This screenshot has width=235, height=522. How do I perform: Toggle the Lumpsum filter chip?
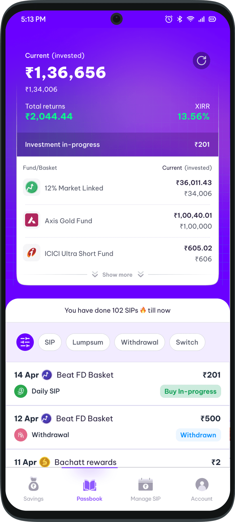click(88, 342)
